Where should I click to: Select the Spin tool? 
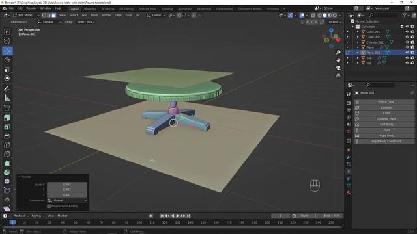click(x=7, y=172)
